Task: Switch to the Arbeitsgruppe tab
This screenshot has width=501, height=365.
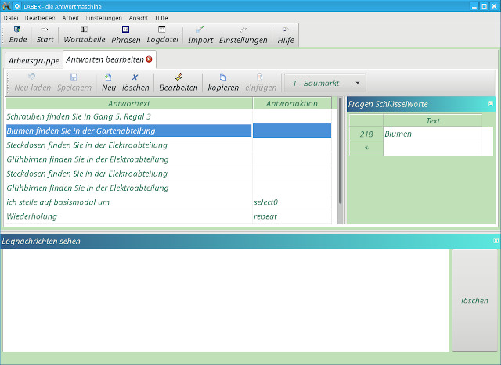Action: pos(34,60)
